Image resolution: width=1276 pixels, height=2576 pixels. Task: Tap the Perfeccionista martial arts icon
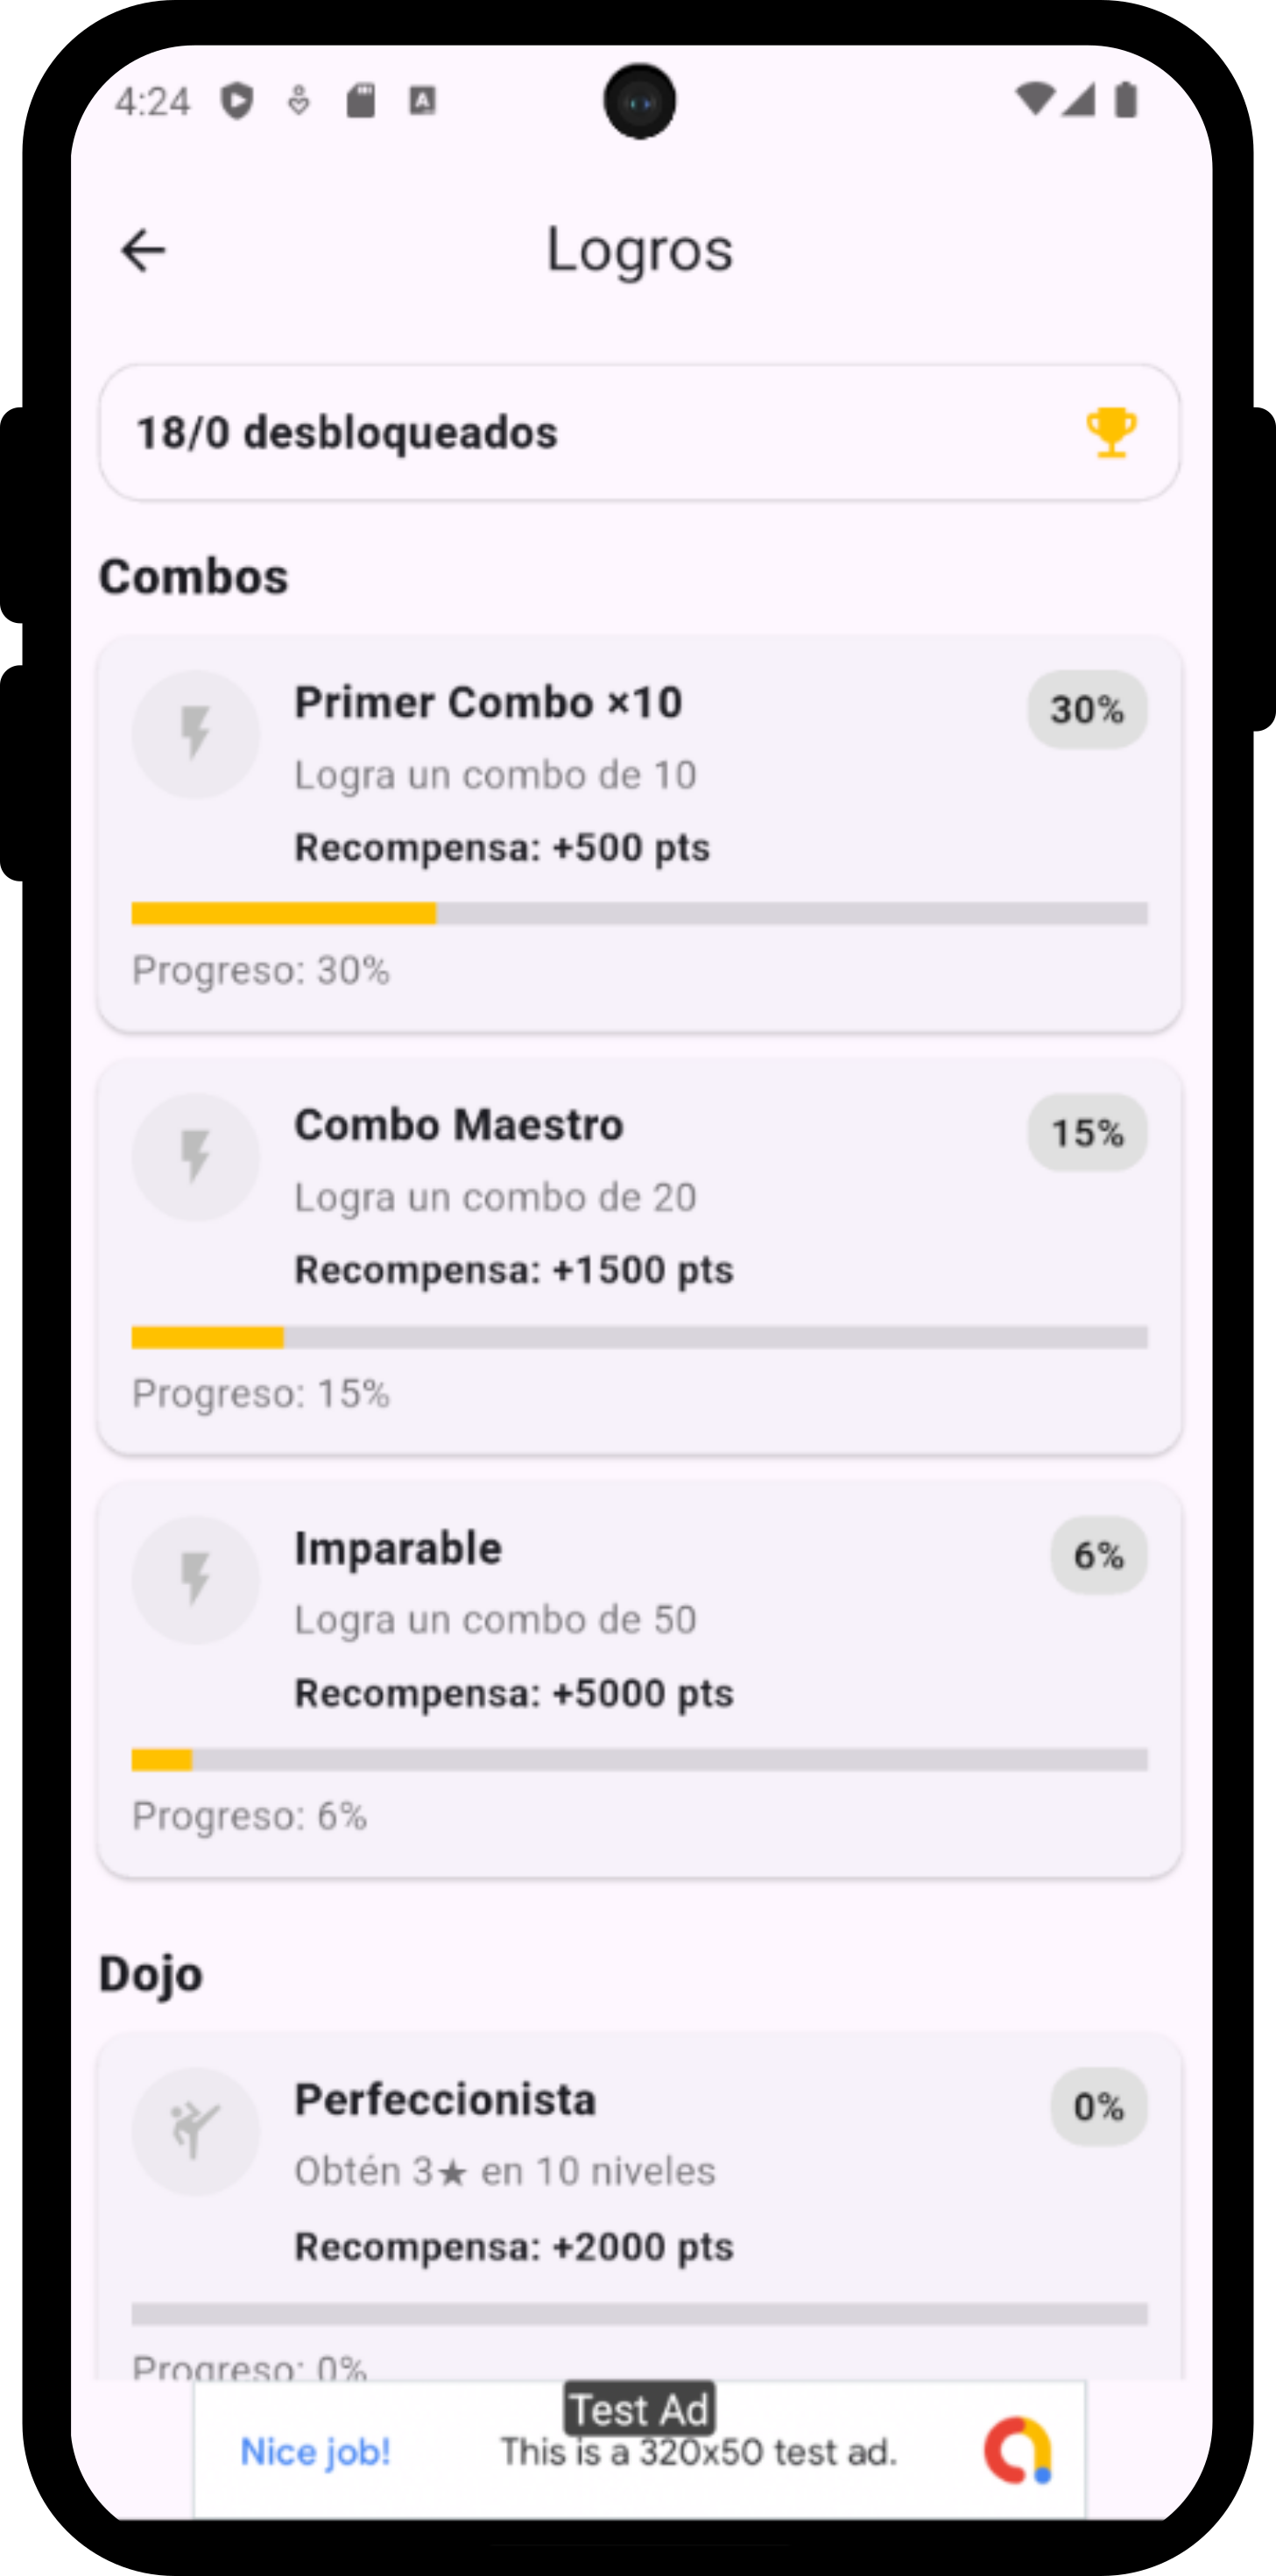click(196, 2131)
